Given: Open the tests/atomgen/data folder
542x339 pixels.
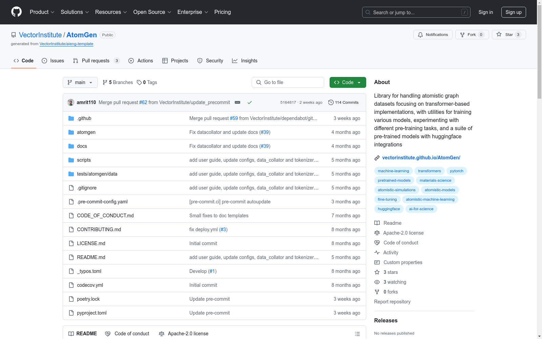Looking at the screenshot, I should (x=97, y=174).
